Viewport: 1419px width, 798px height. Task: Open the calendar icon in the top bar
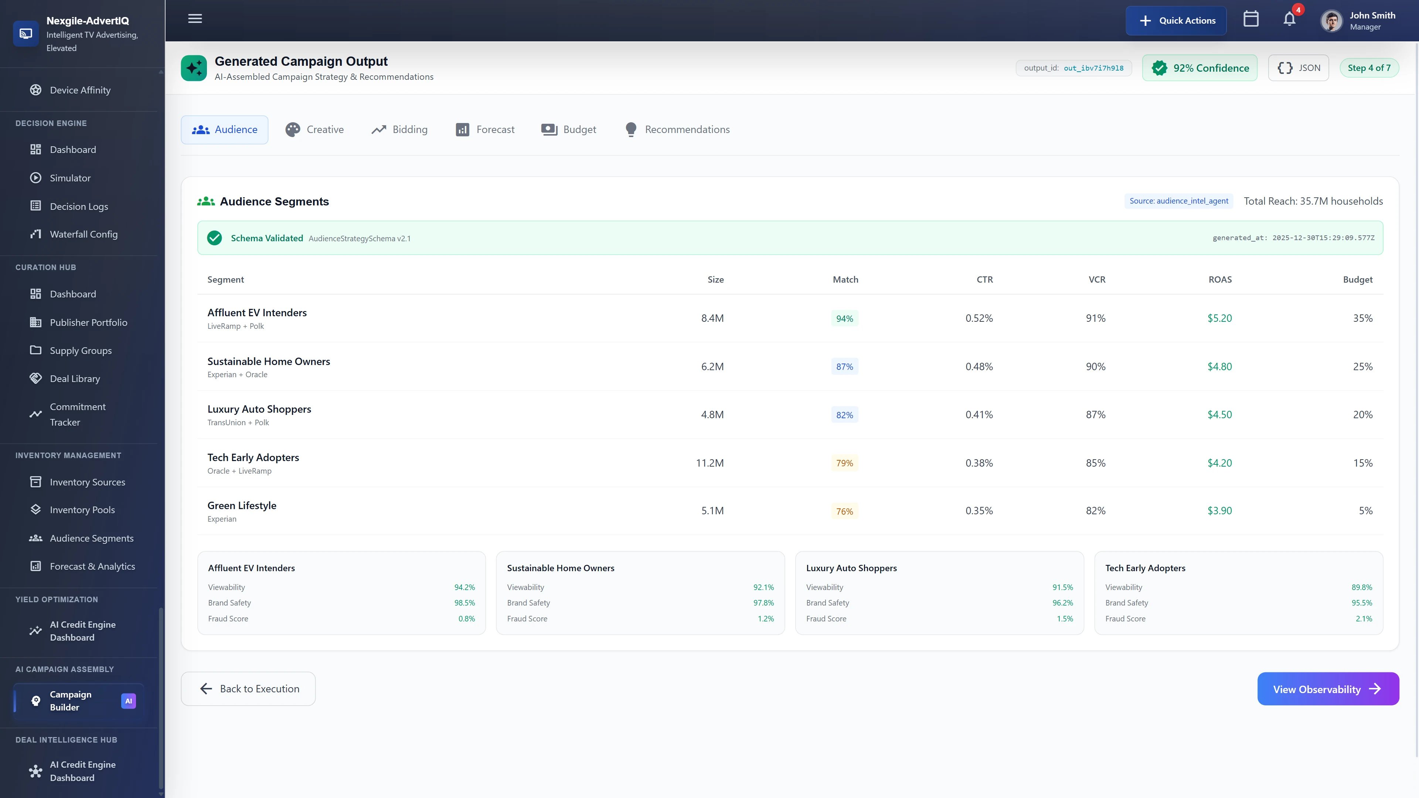coord(1251,19)
